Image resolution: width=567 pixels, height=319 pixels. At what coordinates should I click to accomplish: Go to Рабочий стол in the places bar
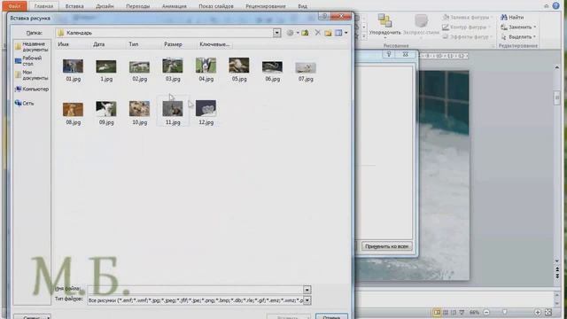coord(29,61)
